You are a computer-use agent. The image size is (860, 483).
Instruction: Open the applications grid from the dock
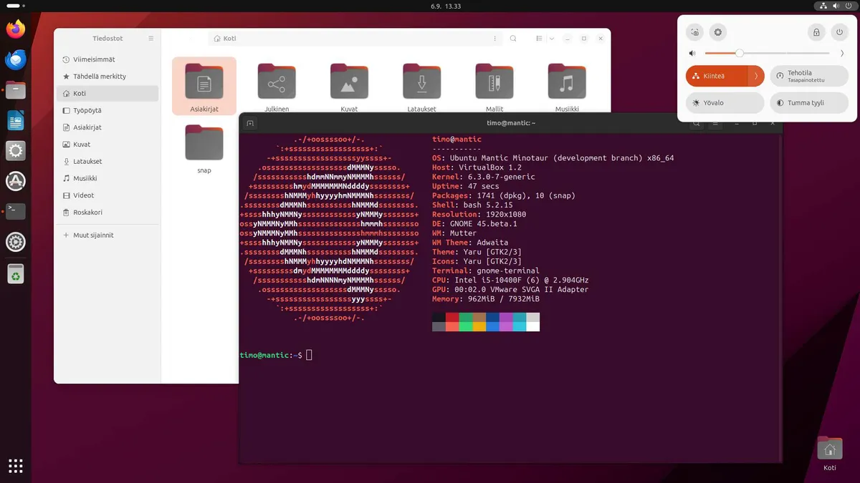16,466
